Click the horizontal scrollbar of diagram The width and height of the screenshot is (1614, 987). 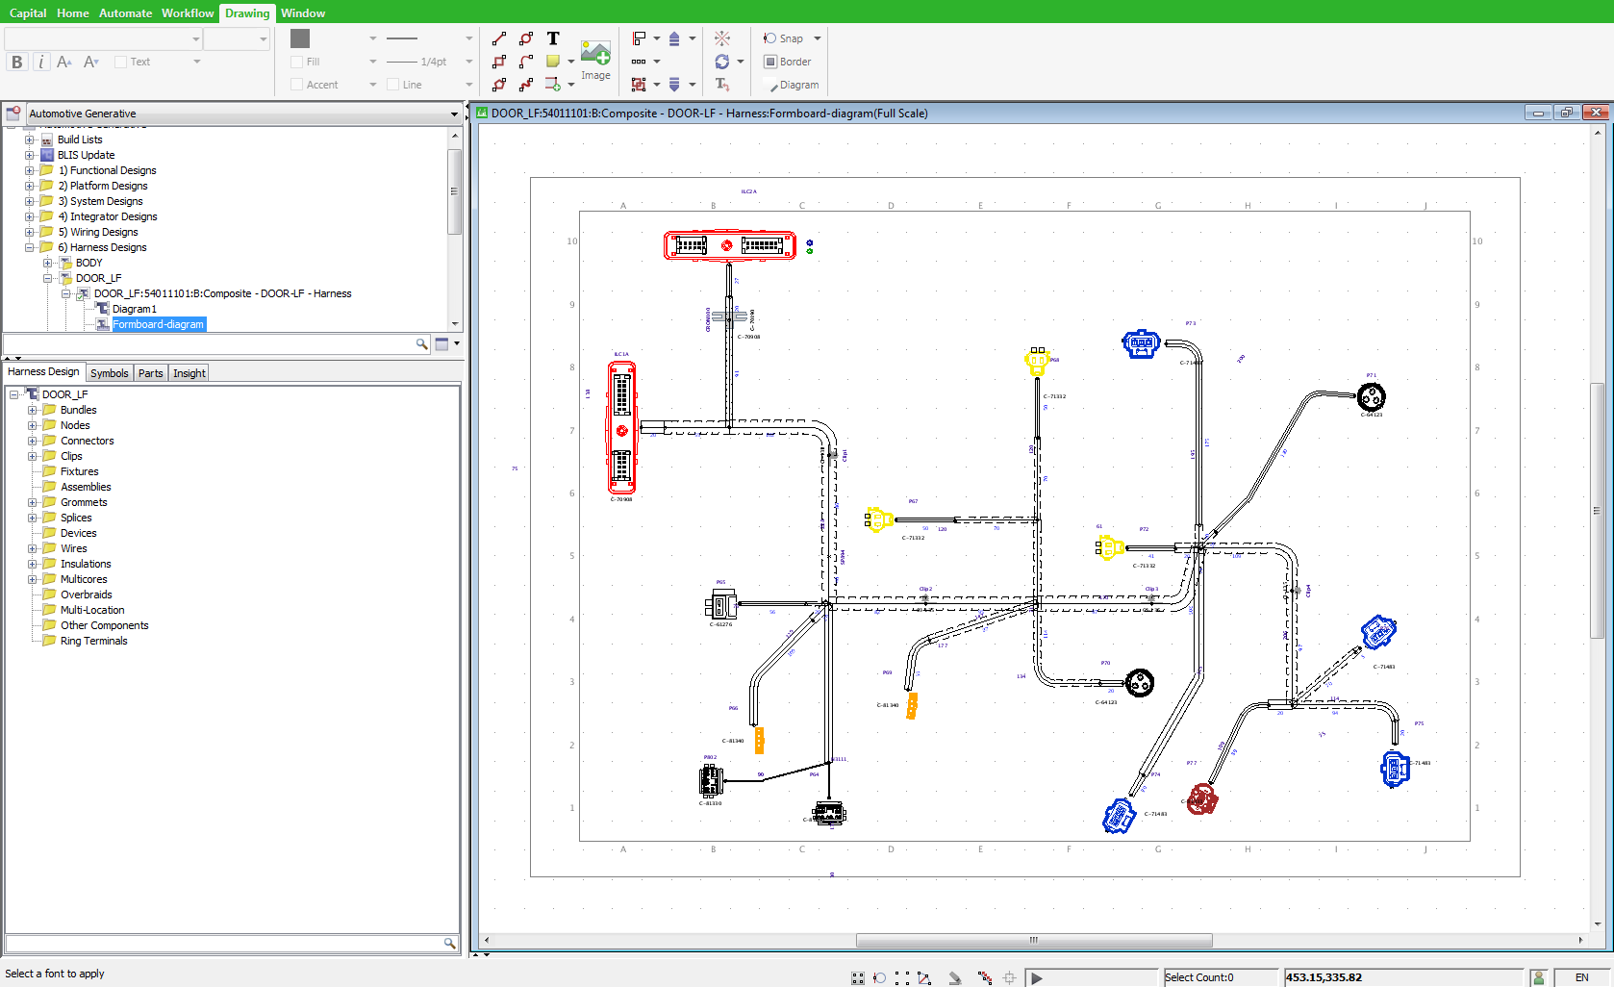[x=1034, y=940]
